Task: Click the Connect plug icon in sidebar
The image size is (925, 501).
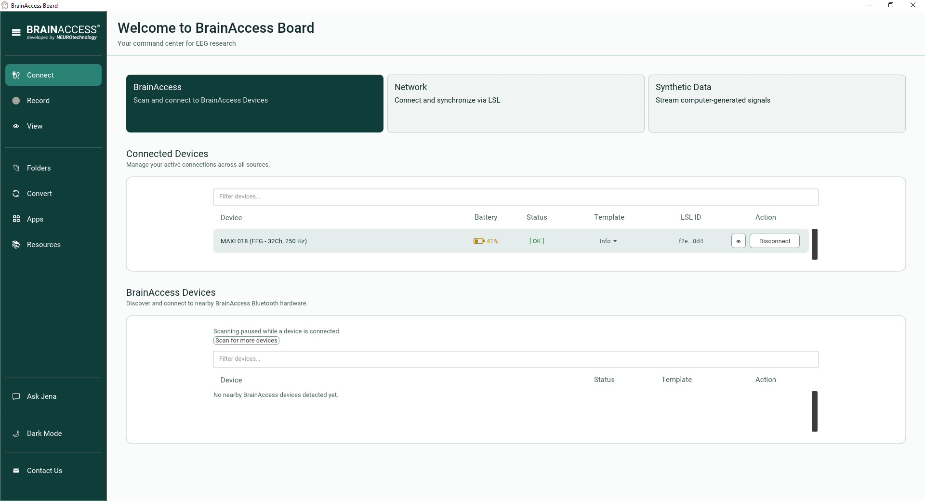Action: (x=16, y=75)
